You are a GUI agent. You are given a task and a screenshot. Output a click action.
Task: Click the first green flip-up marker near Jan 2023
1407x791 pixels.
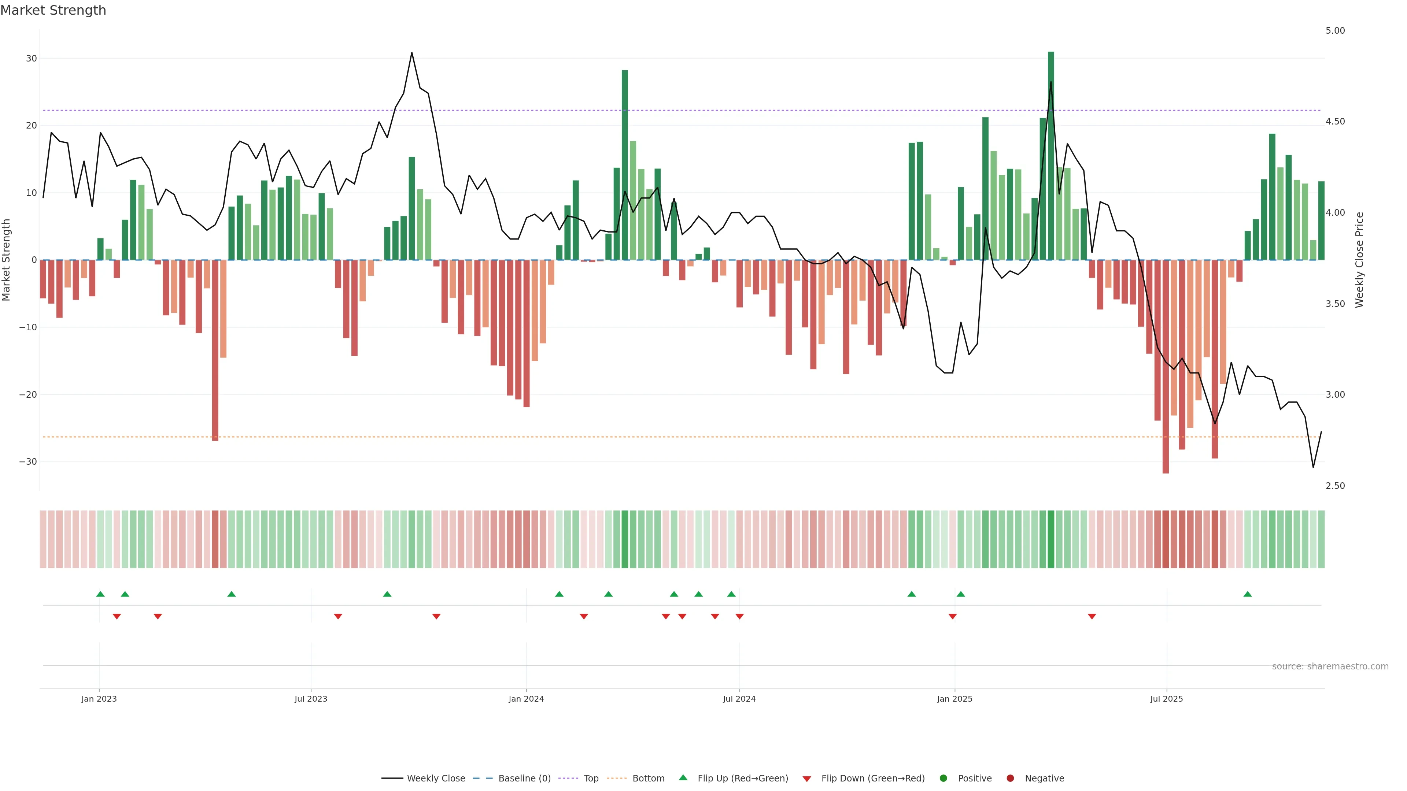pyautogui.click(x=100, y=594)
